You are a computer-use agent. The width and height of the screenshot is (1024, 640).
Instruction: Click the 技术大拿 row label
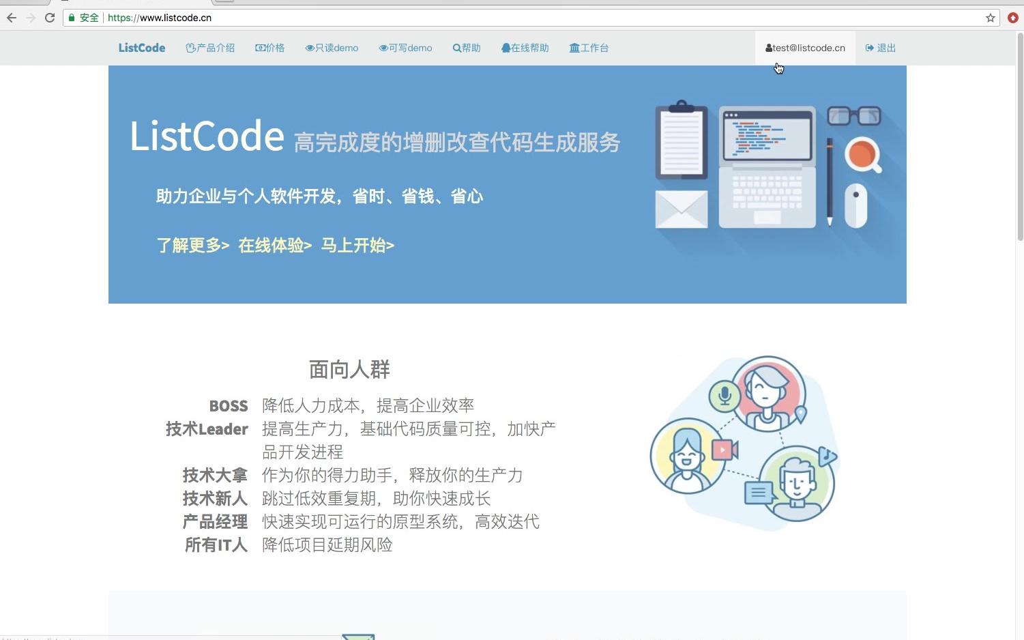pos(215,476)
